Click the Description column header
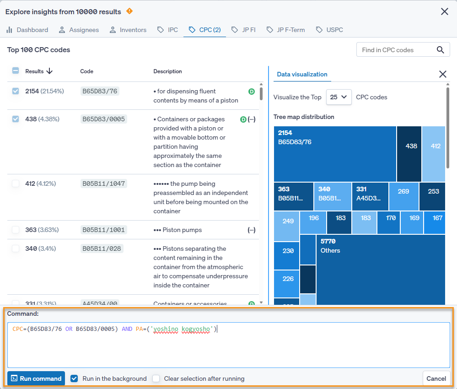 (x=167, y=71)
